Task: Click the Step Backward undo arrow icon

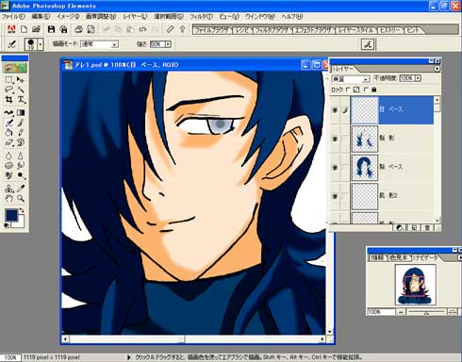Action: pyautogui.click(x=143, y=29)
